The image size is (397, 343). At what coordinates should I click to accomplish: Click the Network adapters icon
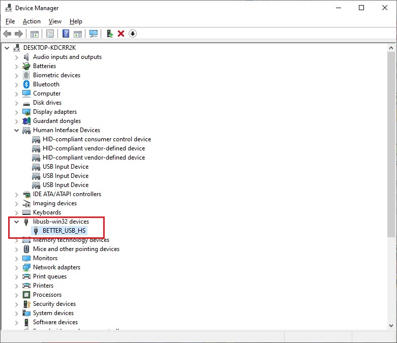[x=26, y=267]
